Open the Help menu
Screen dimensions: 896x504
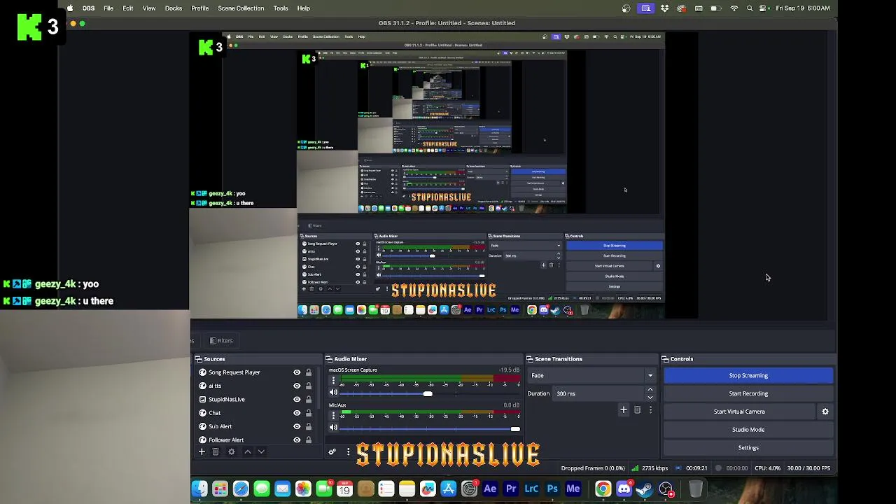pyautogui.click(x=304, y=8)
